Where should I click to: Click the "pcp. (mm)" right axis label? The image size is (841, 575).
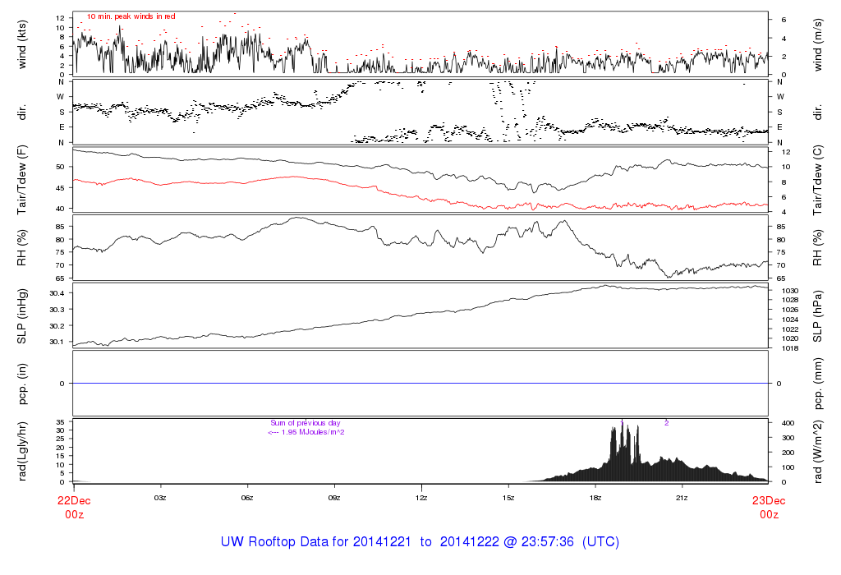tap(817, 384)
